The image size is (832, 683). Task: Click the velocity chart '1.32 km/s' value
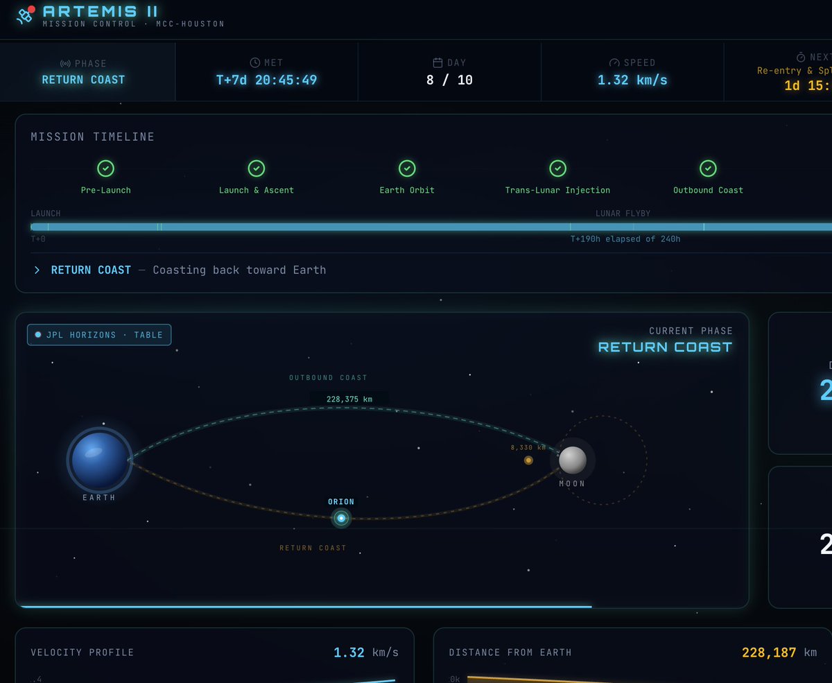[366, 652]
